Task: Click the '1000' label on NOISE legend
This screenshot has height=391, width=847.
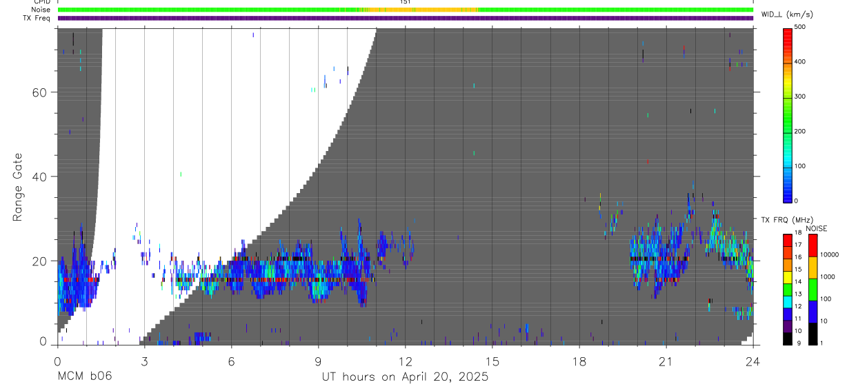Action: tap(828, 277)
